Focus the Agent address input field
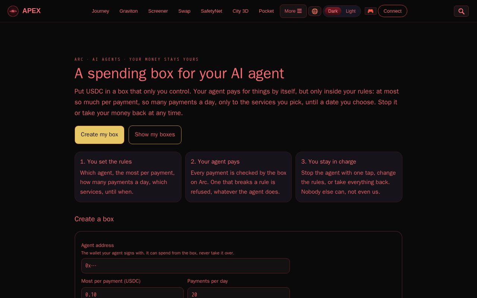This screenshot has height=298, width=477. (x=186, y=266)
